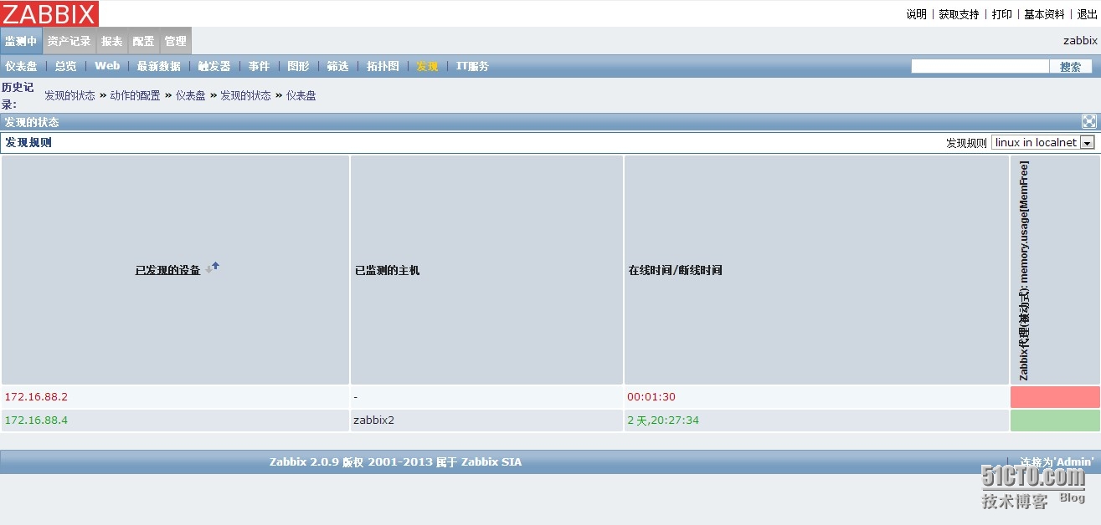Open 筛选 submenu item
Viewport: 1101px width, 525px height.
pyautogui.click(x=337, y=66)
